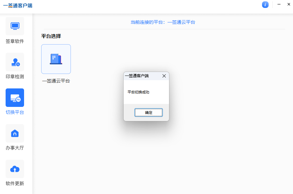Viewport: 293px width, 194px height.
Task: Open the 办事大厅 home icon
Action: coord(15,133)
